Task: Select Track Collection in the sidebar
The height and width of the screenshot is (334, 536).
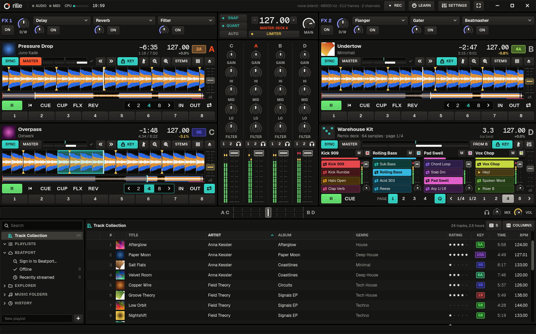Action: click(42, 236)
